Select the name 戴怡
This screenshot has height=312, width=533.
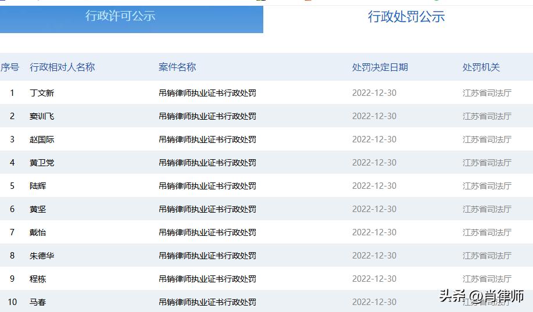(x=38, y=232)
